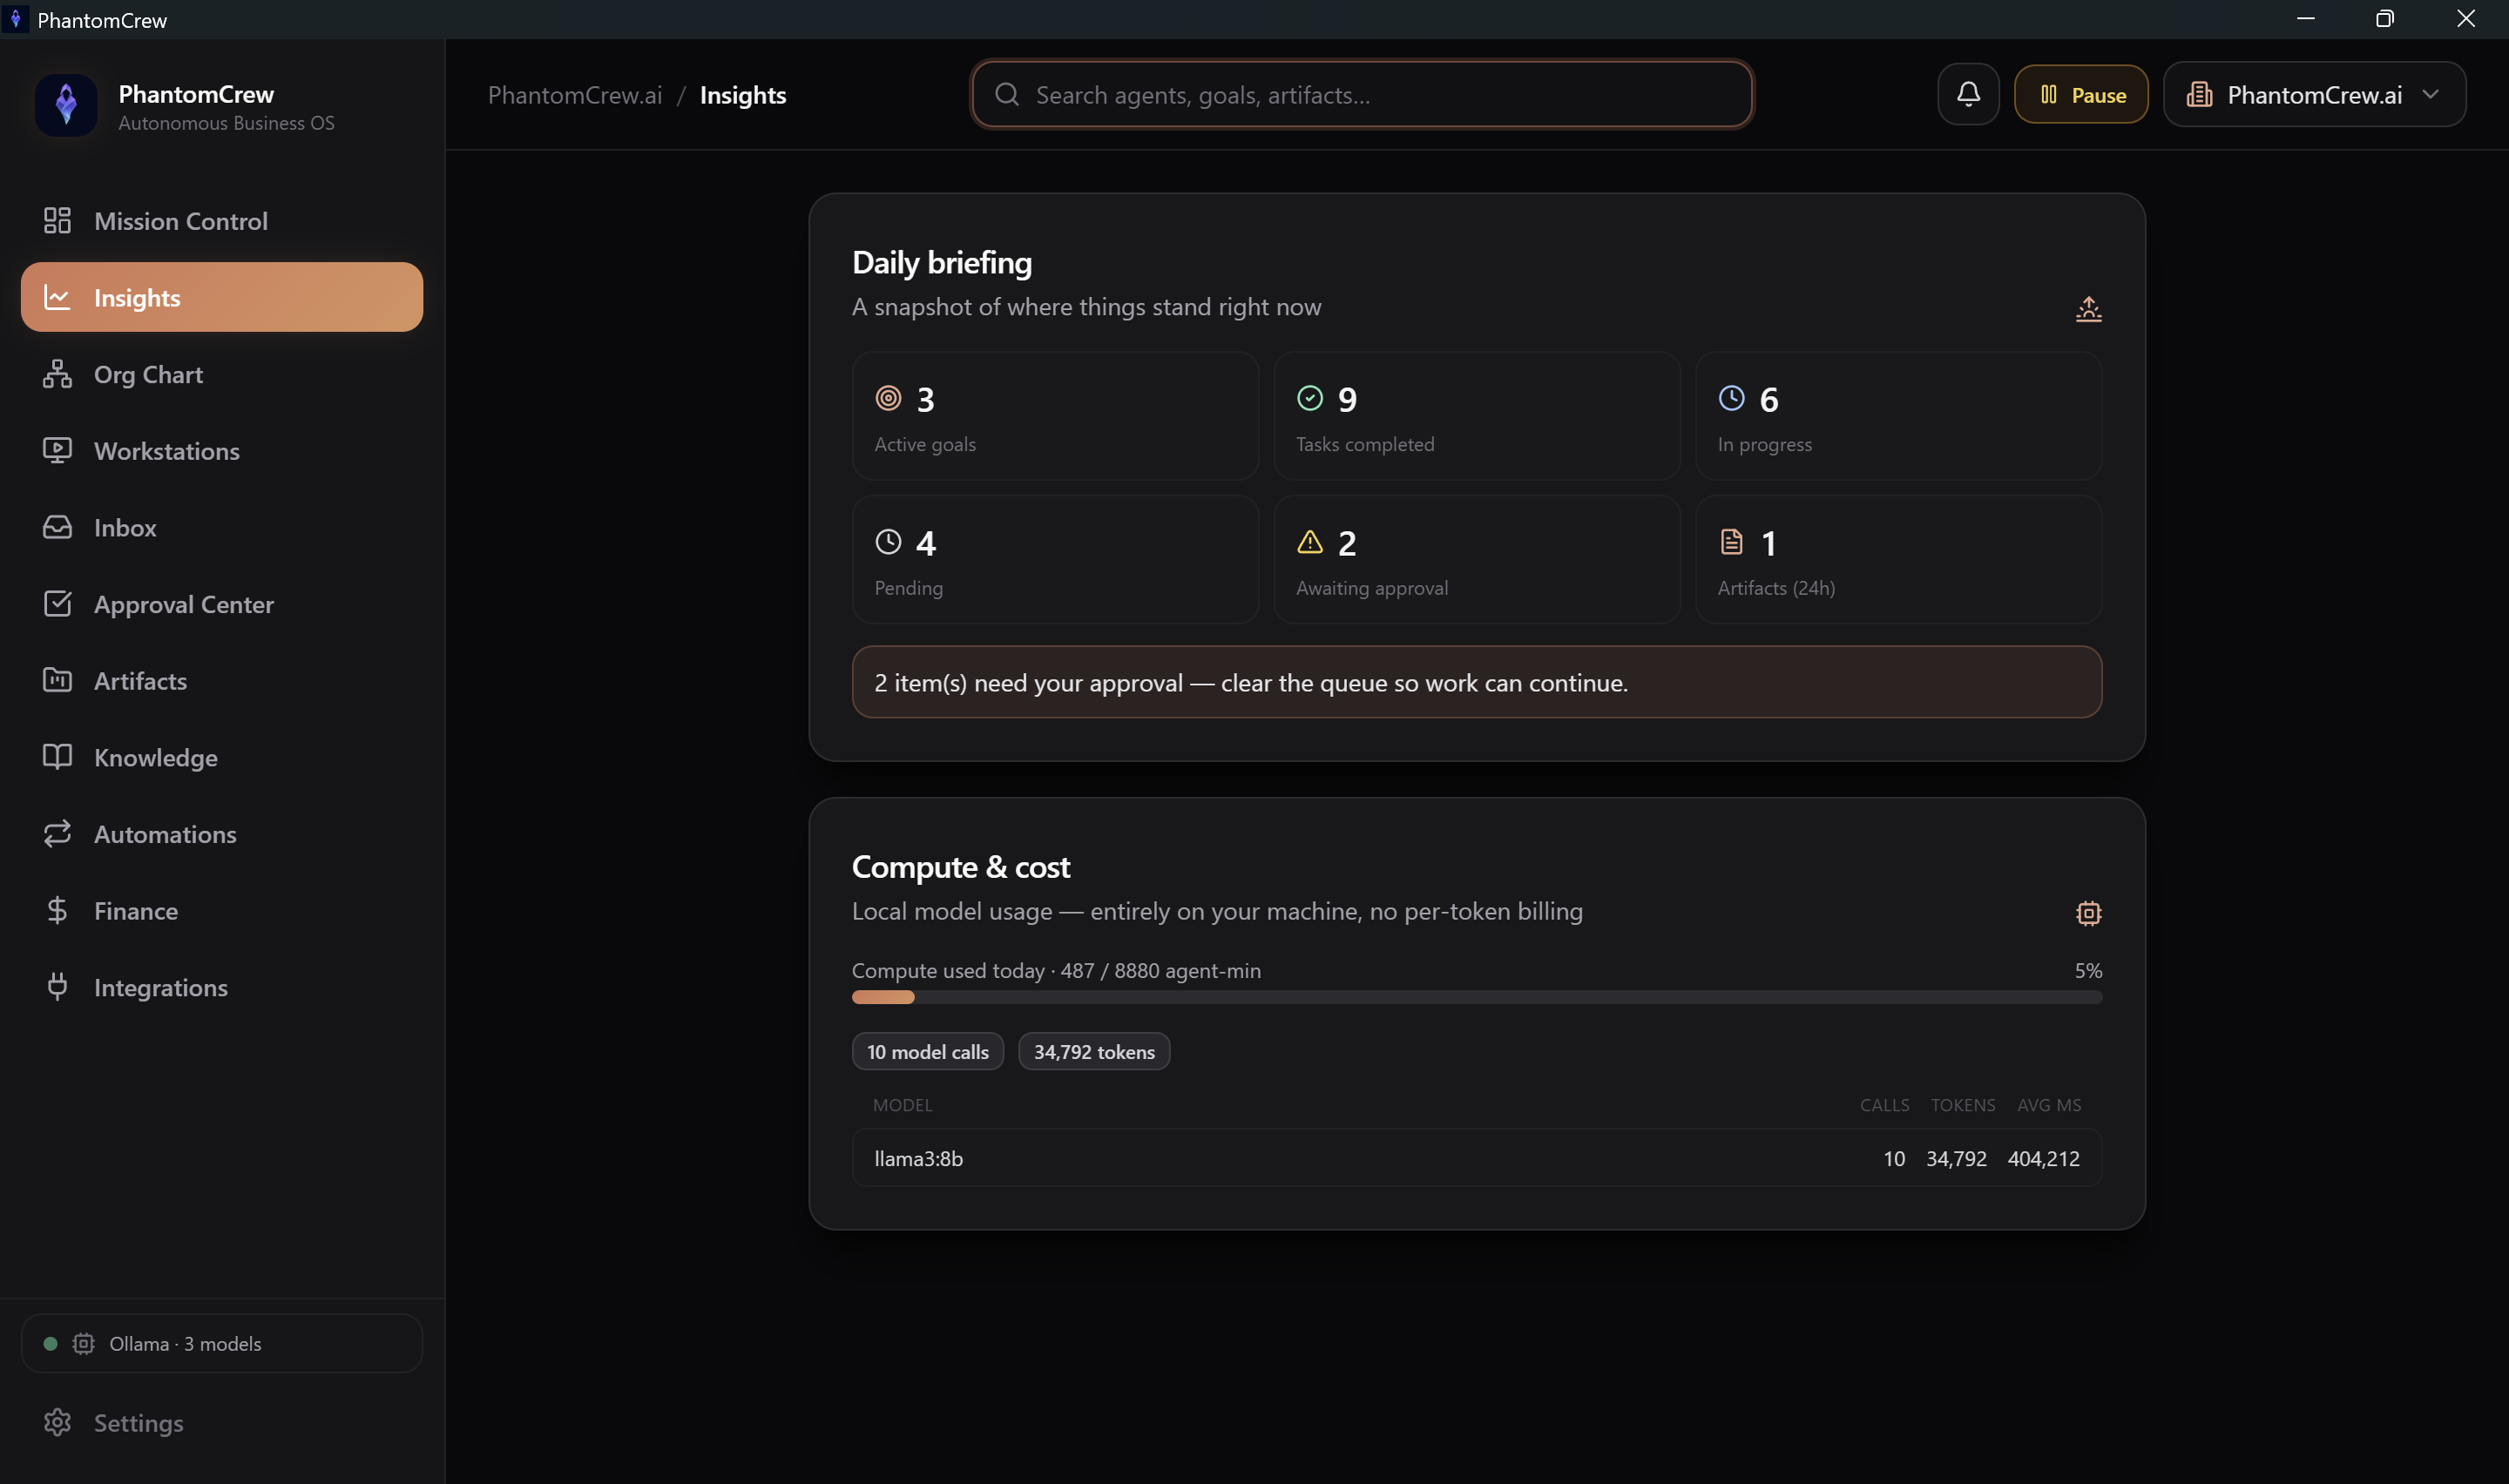This screenshot has width=2509, height=1484.
Task: Click the sunrise icon in Daily briefing
Action: tap(2088, 309)
